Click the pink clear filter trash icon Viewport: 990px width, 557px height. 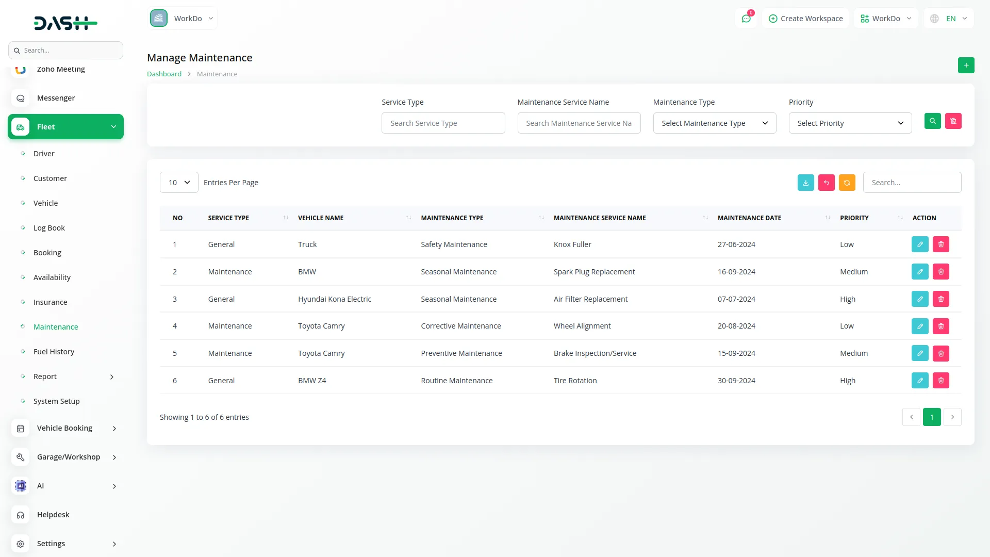pyautogui.click(x=953, y=121)
